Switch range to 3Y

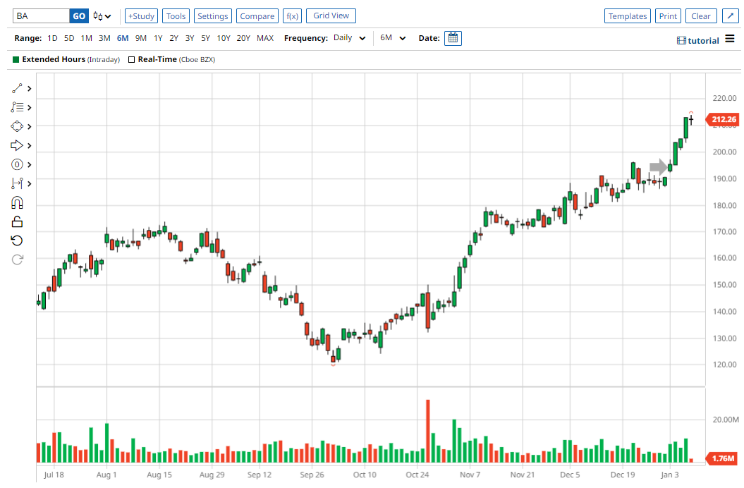[189, 38]
